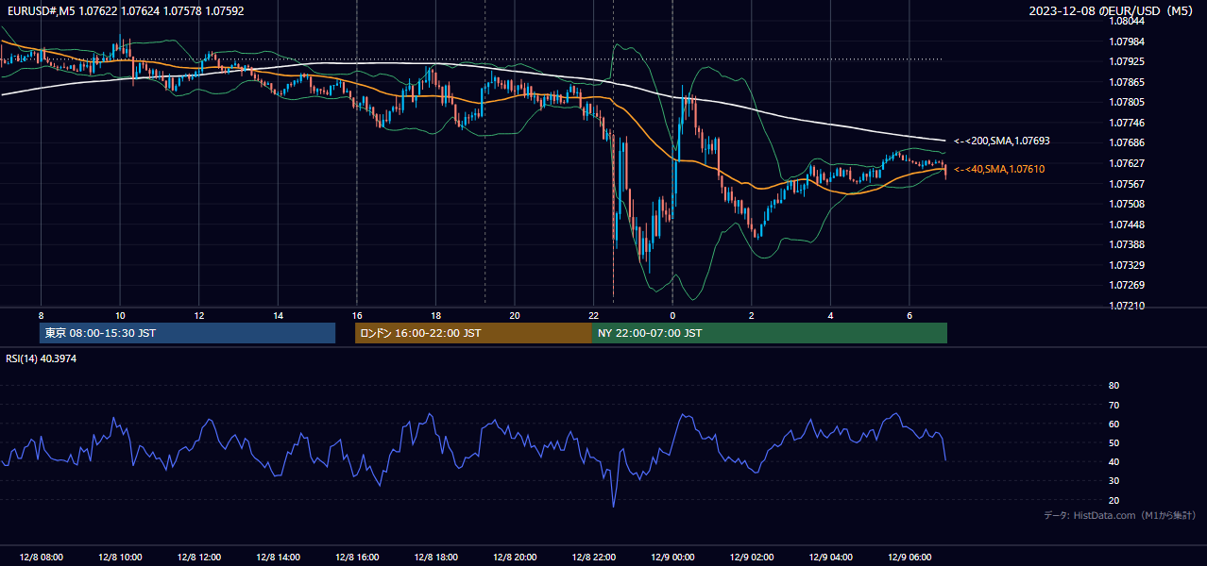1207x566 pixels.
Task: Click price axis value 1.07210
Action: (1126, 306)
